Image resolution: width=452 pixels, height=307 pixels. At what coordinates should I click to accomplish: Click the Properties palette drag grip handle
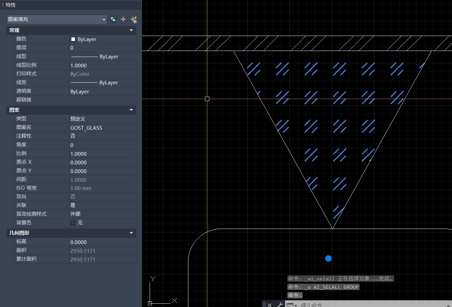pos(3,5)
